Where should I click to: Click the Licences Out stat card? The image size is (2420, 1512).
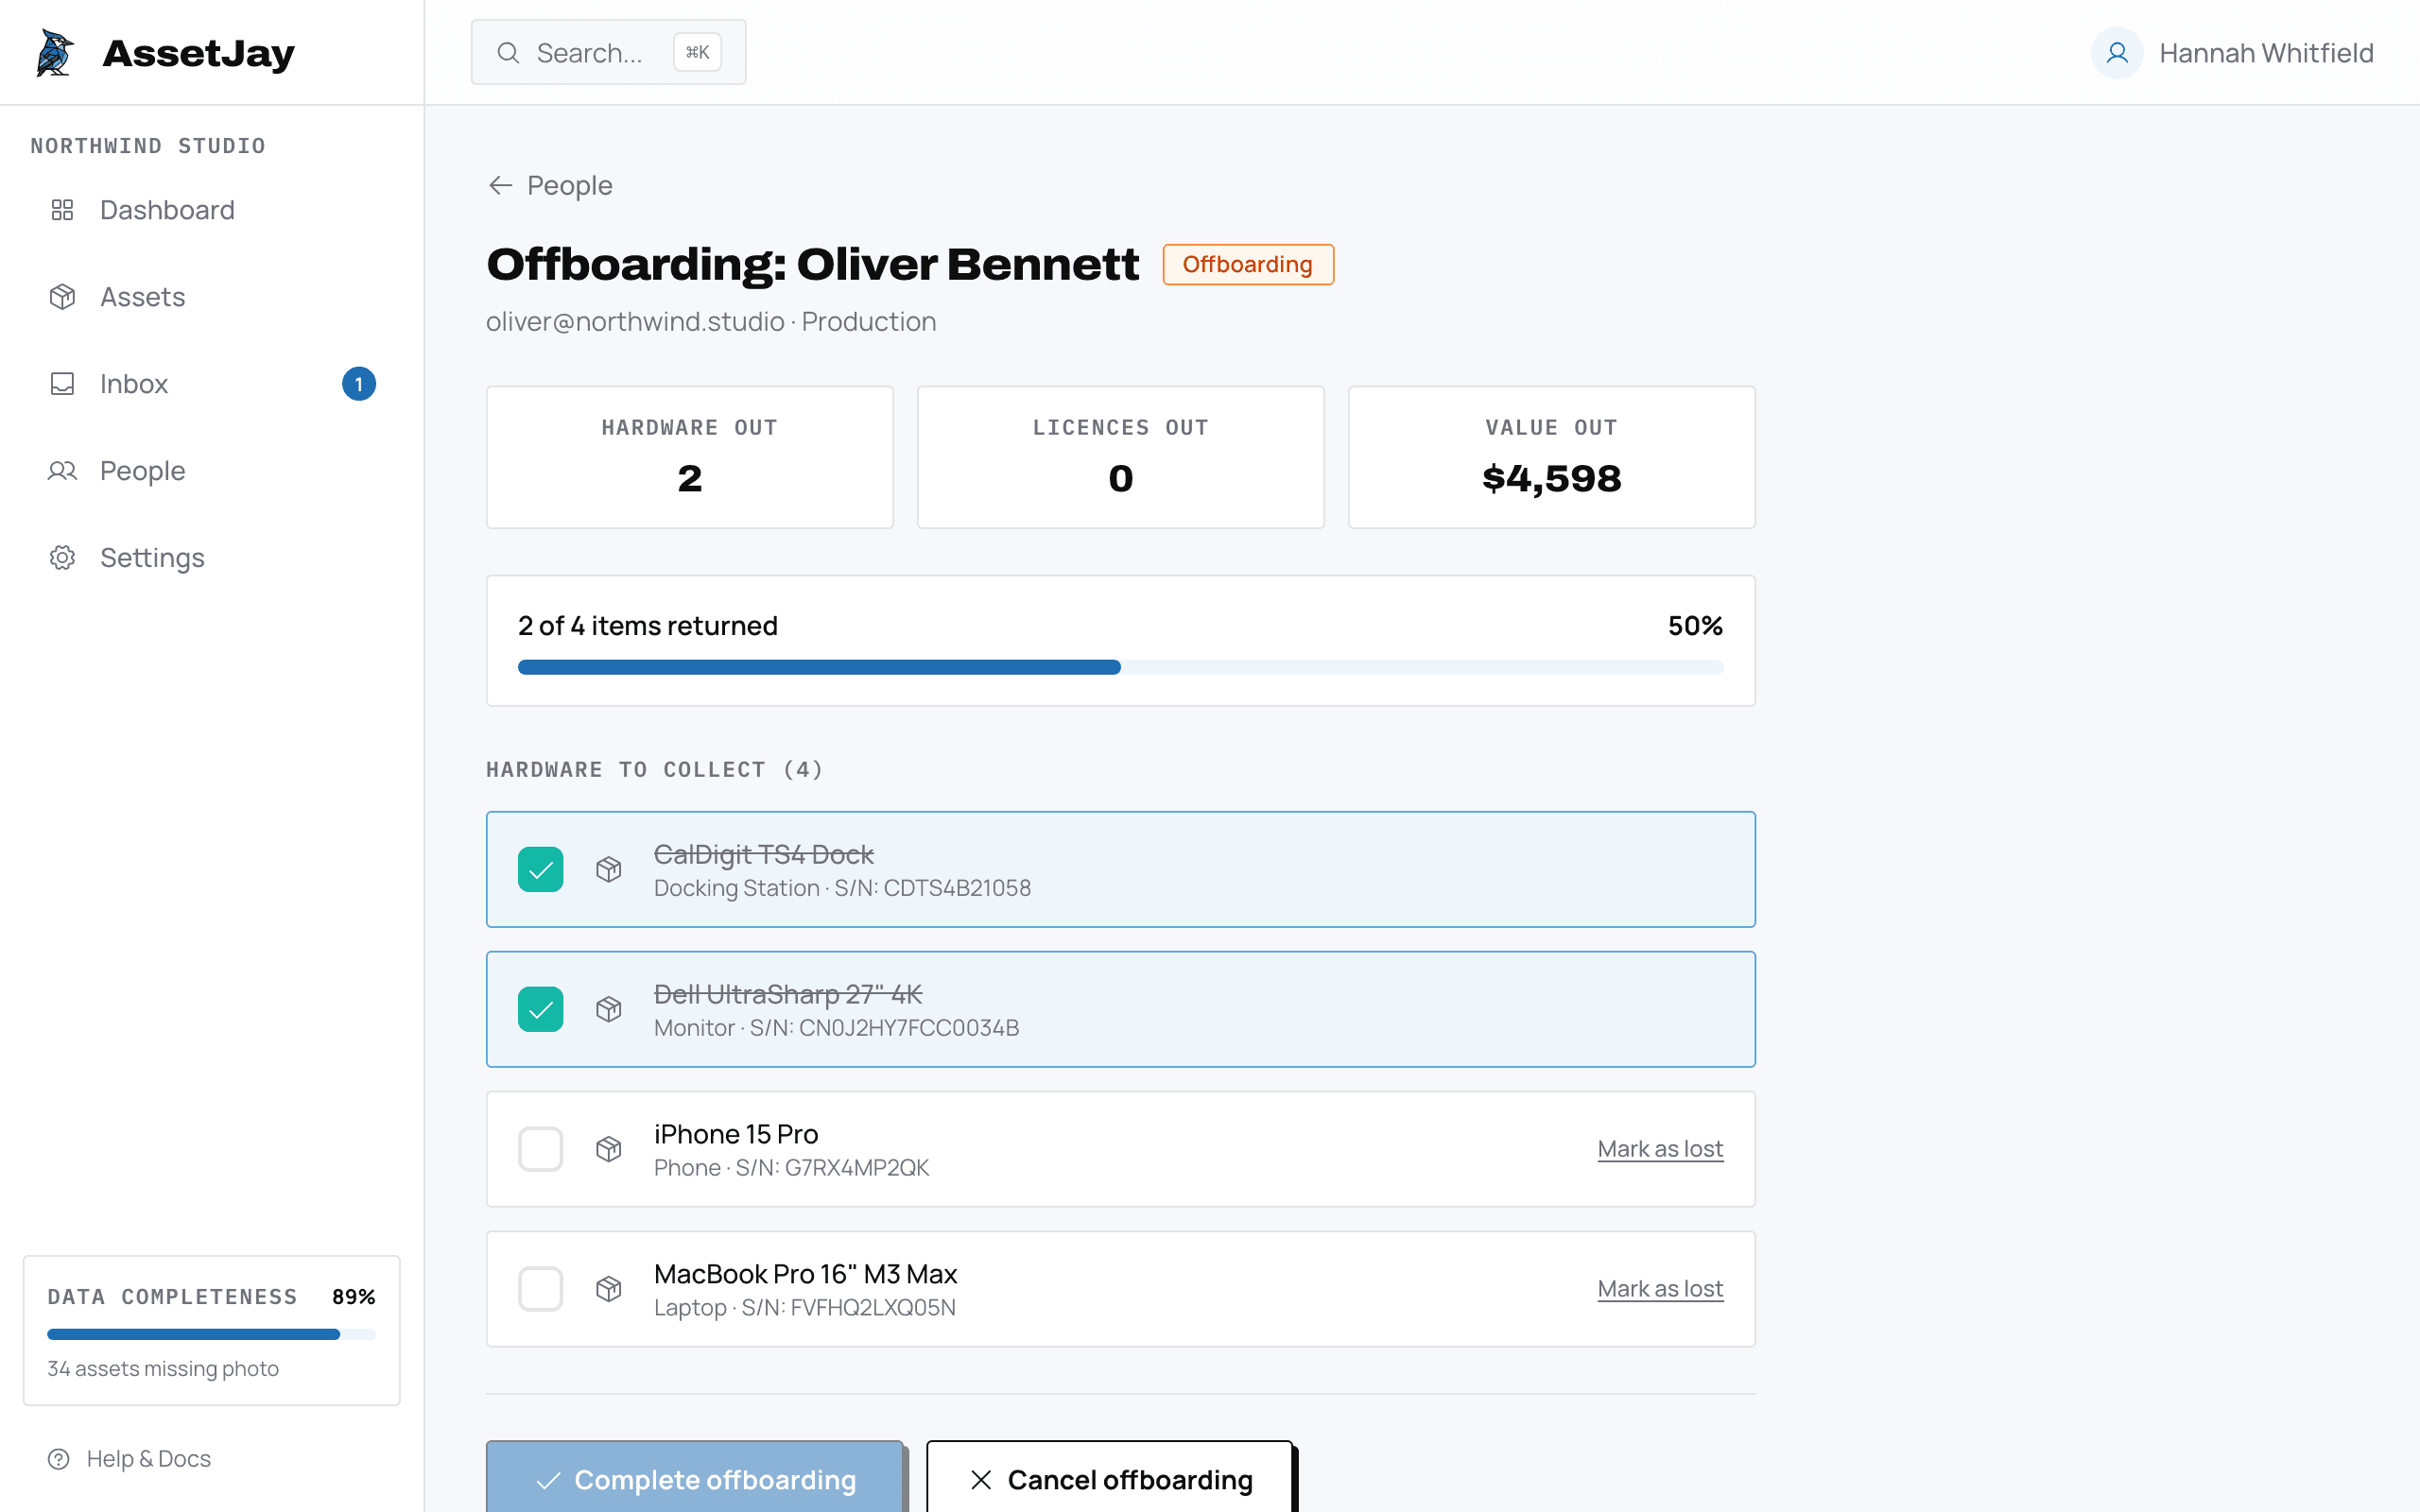[1120, 457]
